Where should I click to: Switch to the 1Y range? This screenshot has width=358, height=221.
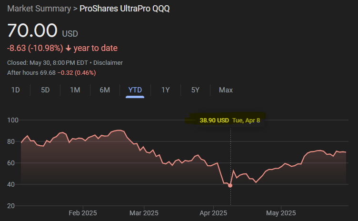(x=166, y=90)
